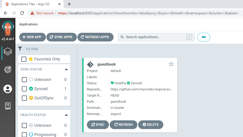Check the Synced filter checkbox
The image size is (243, 137).
(x=24, y=89)
